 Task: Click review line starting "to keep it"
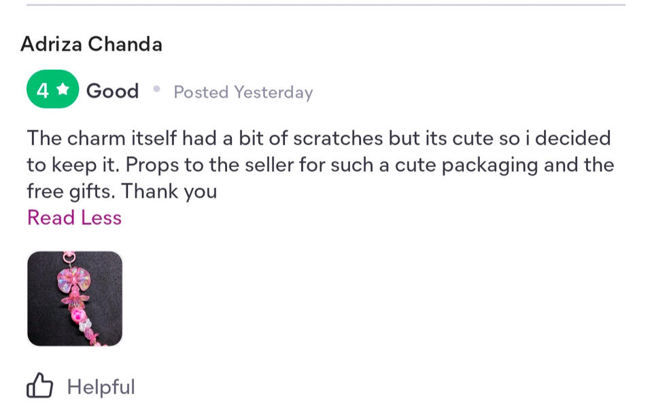(x=320, y=165)
